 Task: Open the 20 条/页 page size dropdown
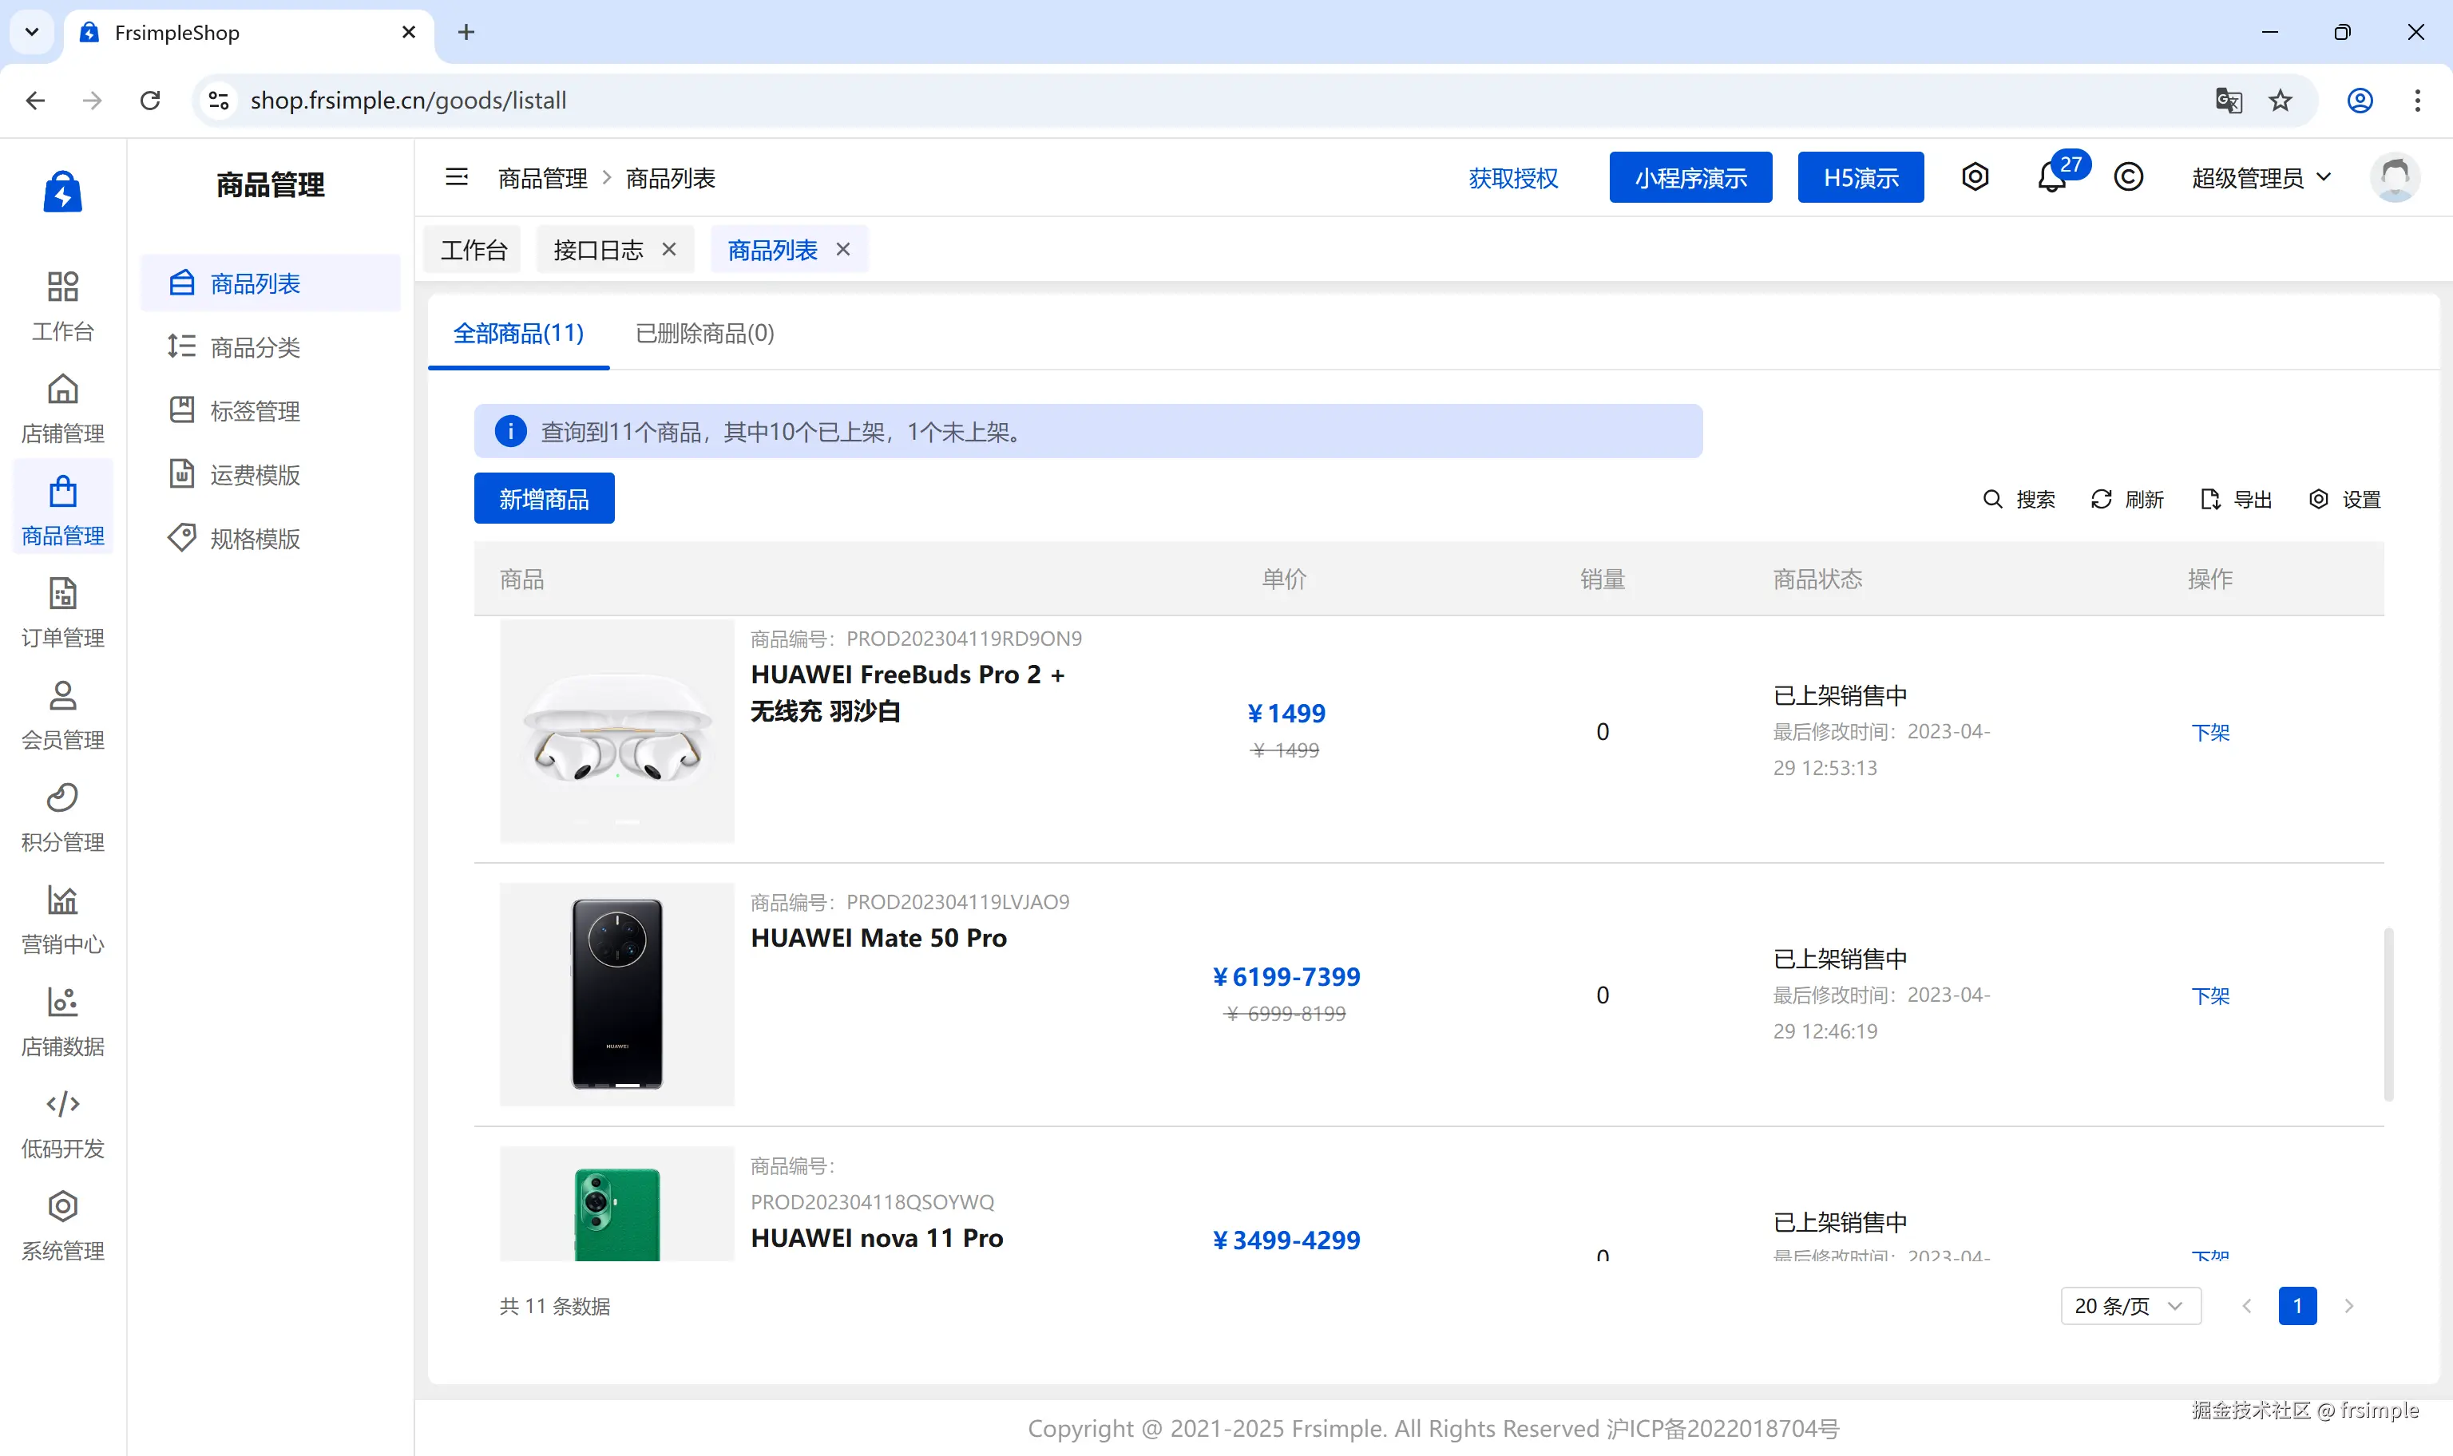[2130, 1306]
